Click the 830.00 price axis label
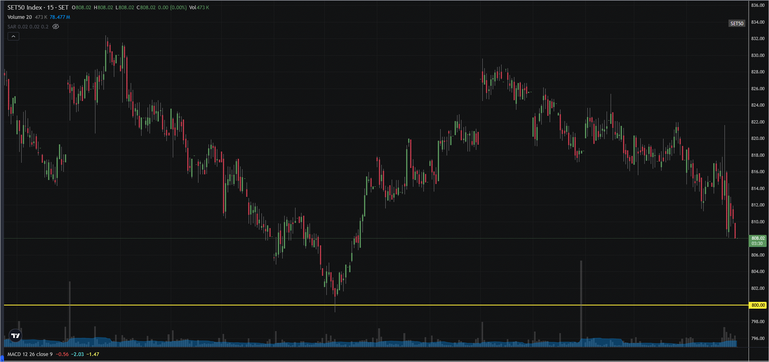The height and width of the screenshot is (362, 769). [758, 55]
